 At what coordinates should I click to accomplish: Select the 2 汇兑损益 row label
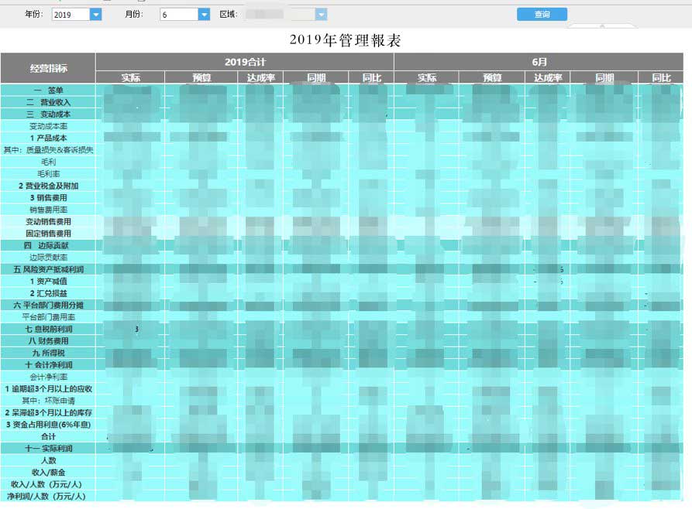pyautogui.click(x=48, y=293)
